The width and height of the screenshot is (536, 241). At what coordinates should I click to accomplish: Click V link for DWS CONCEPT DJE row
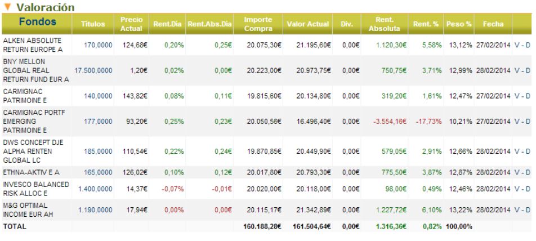pos(517,151)
